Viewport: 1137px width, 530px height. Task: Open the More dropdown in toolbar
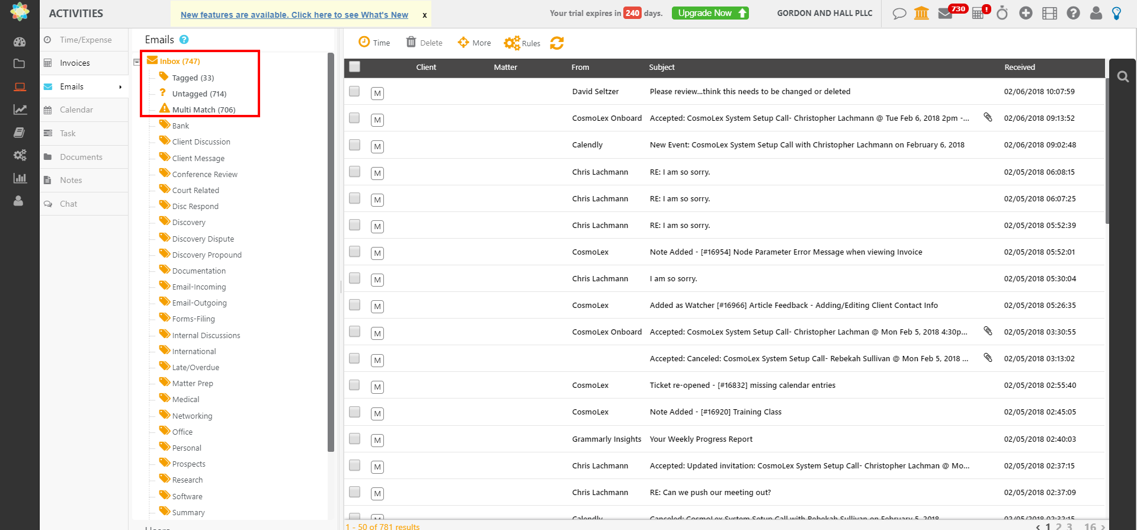pos(475,43)
